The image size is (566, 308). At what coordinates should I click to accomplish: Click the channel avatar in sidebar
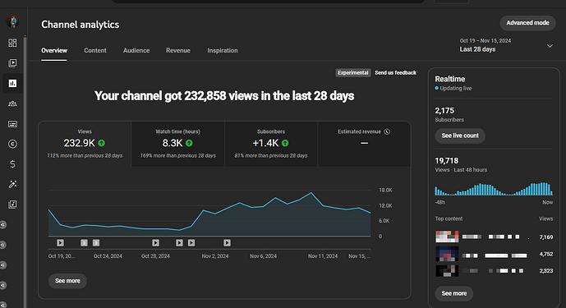point(12,21)
